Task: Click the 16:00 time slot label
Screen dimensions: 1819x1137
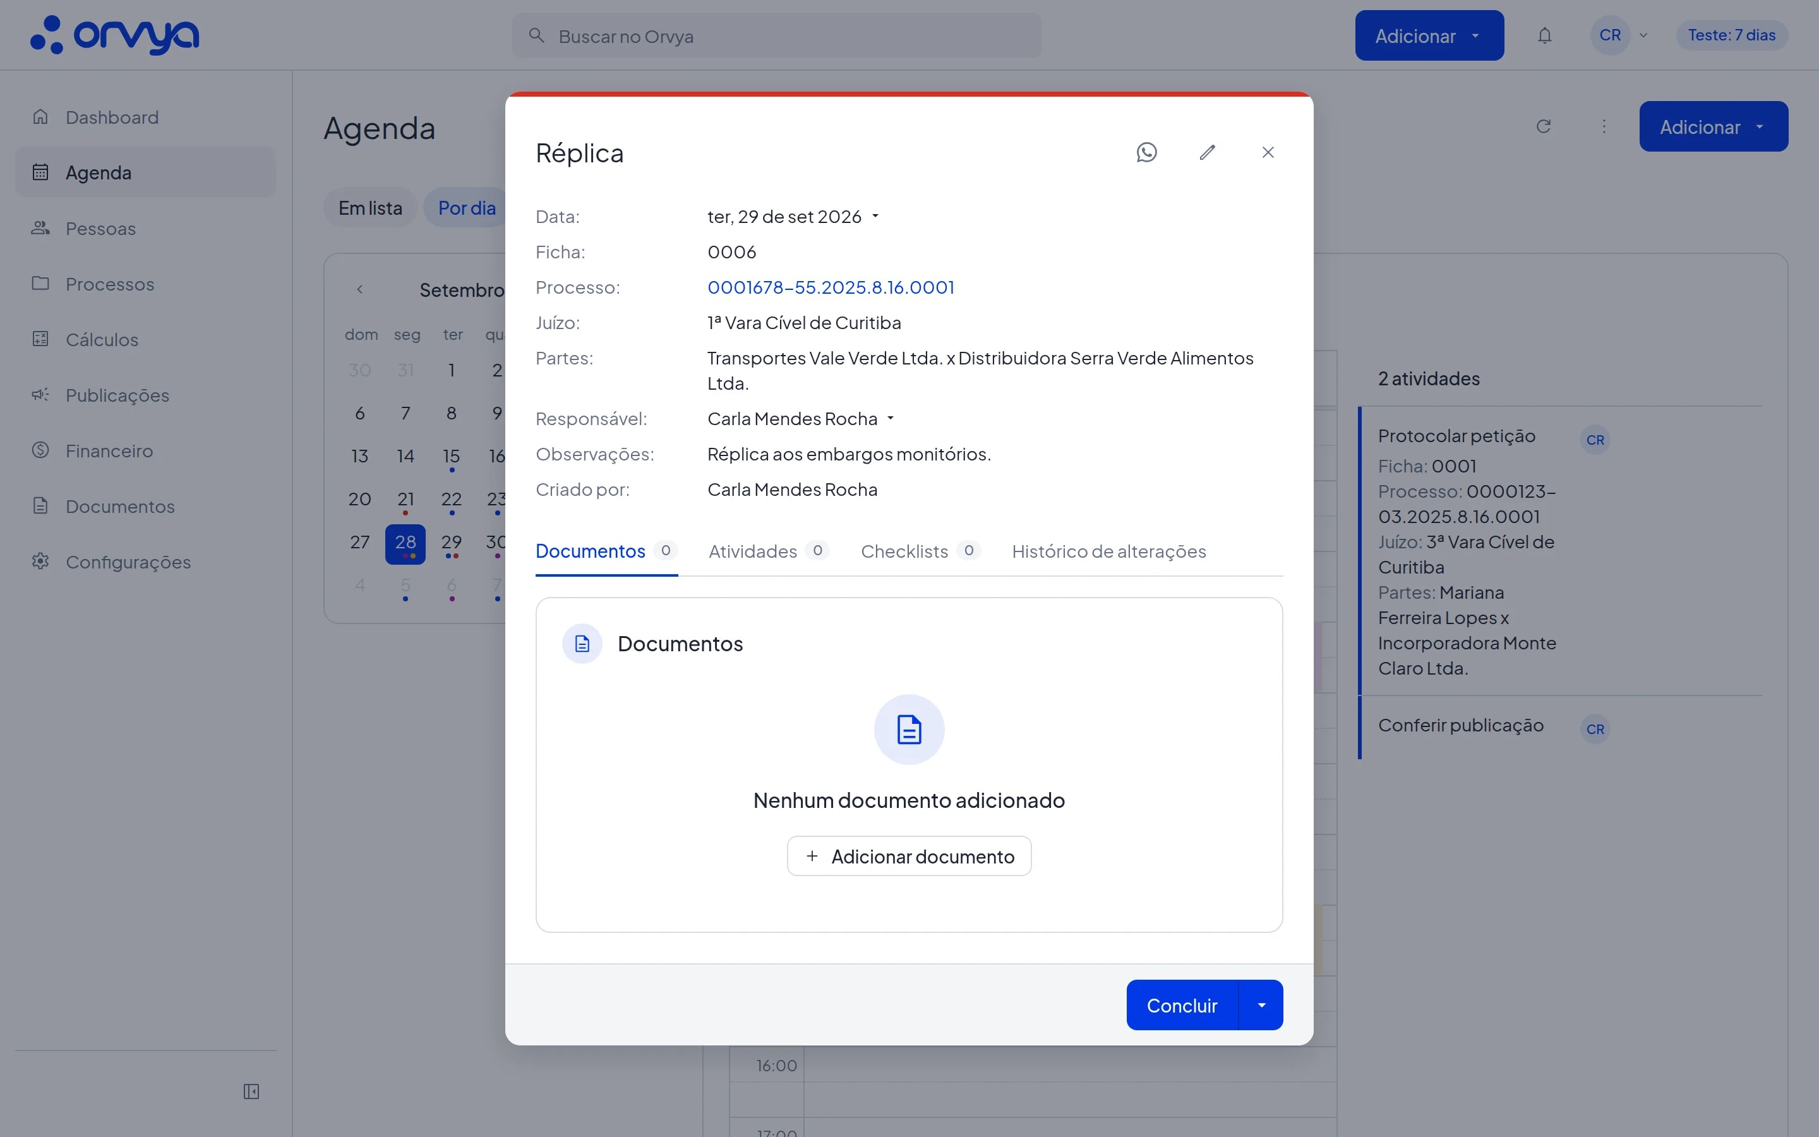Action: [776, 1066]
